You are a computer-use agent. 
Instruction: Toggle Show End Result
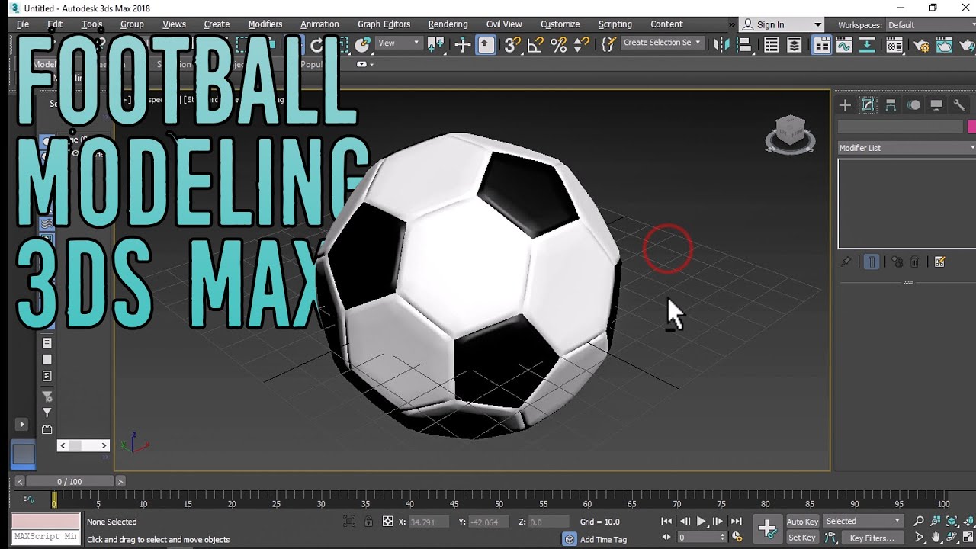872,262
